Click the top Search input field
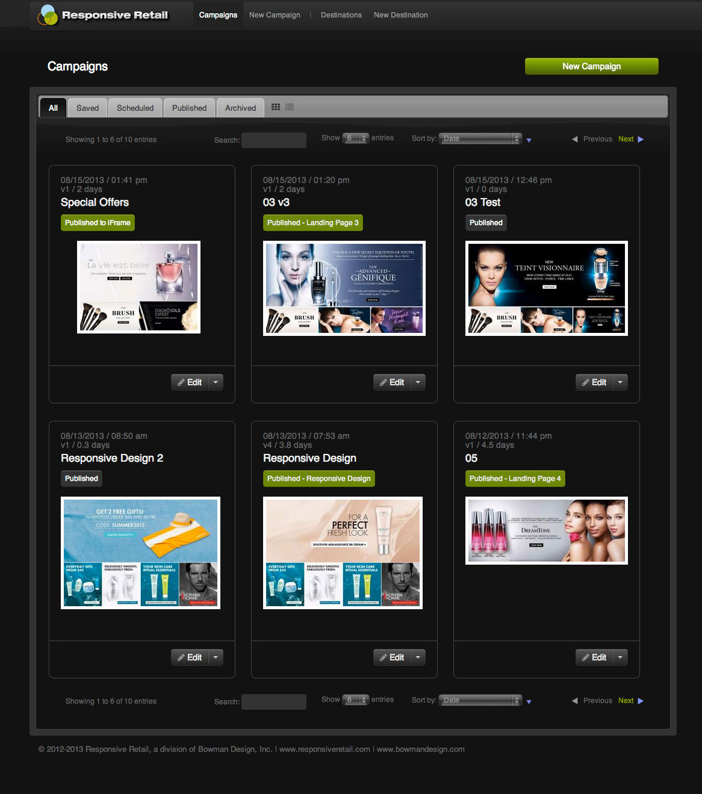Image resolution: width=702 pixels, height=794 pixels. (x=274, y=140)
